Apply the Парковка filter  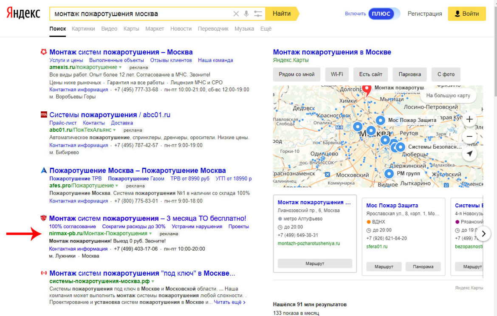(x=409, y=74)
